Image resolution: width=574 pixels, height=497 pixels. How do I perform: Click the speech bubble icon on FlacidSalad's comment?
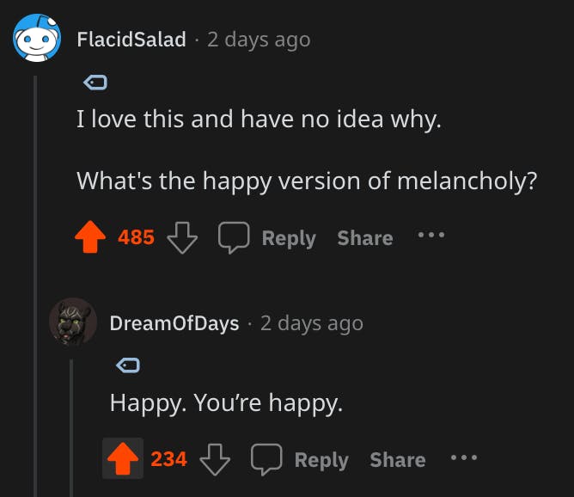tap(234, 238)
